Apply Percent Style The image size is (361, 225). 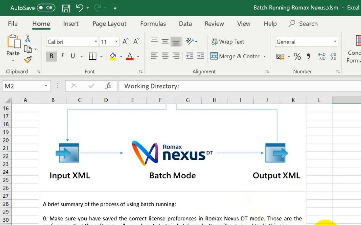point(297,56)
